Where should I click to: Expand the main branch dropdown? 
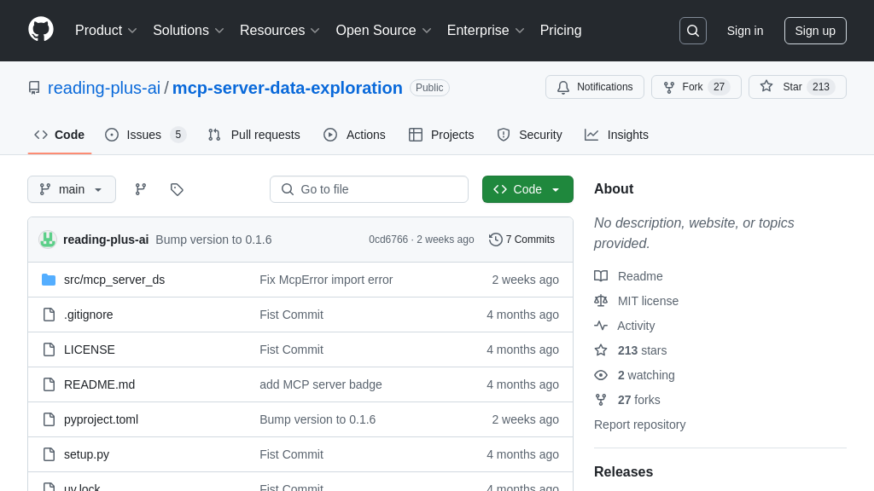tap(72, 189)
